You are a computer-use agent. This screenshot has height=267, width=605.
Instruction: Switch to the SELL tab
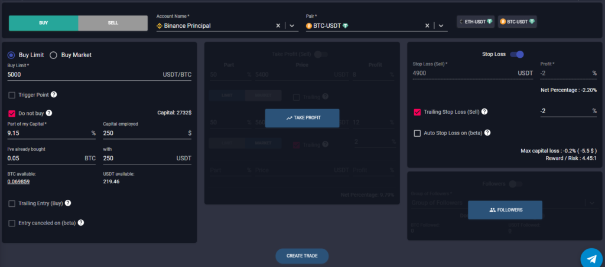tap(112, 23)
